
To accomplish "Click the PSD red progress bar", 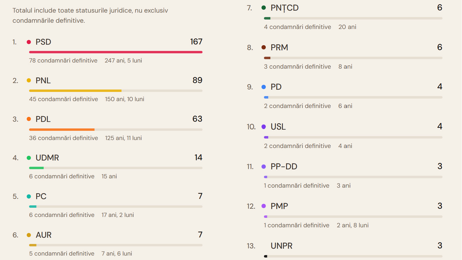I will (116, 52).
